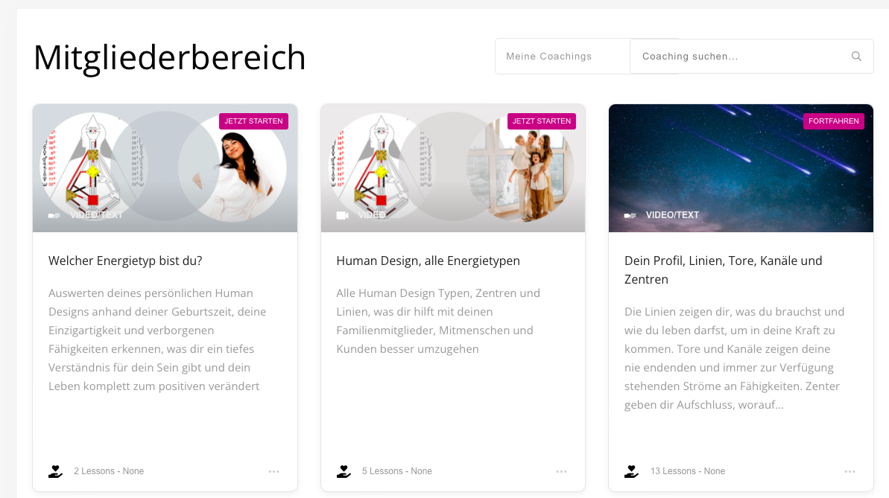Start the Welcher Energietyp coaching via Jetzt Starten
889x498 pixels.
click(x=253, y=121)
